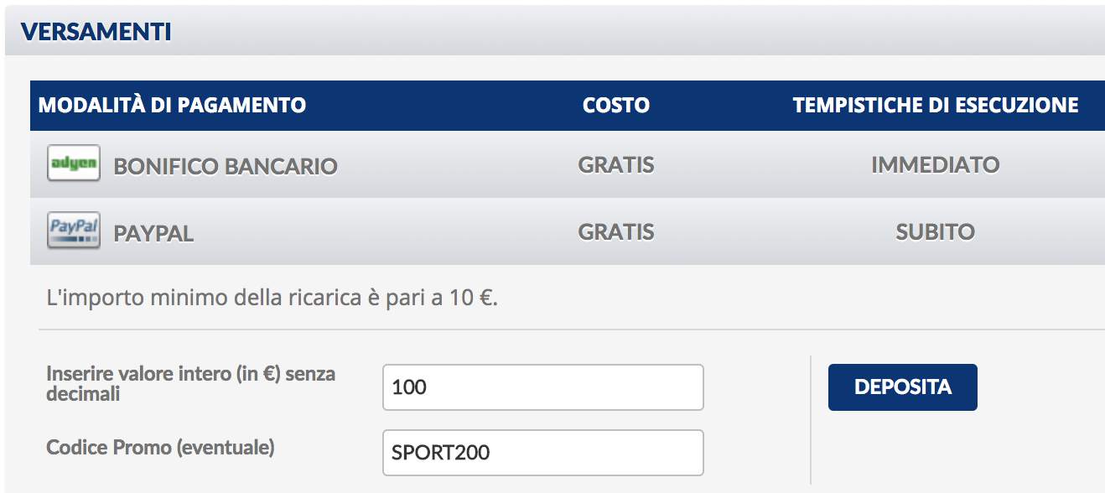Click the minimum recharge amount notice text
This screenshot has width=1105, height=493.
[x=272, y=298]
